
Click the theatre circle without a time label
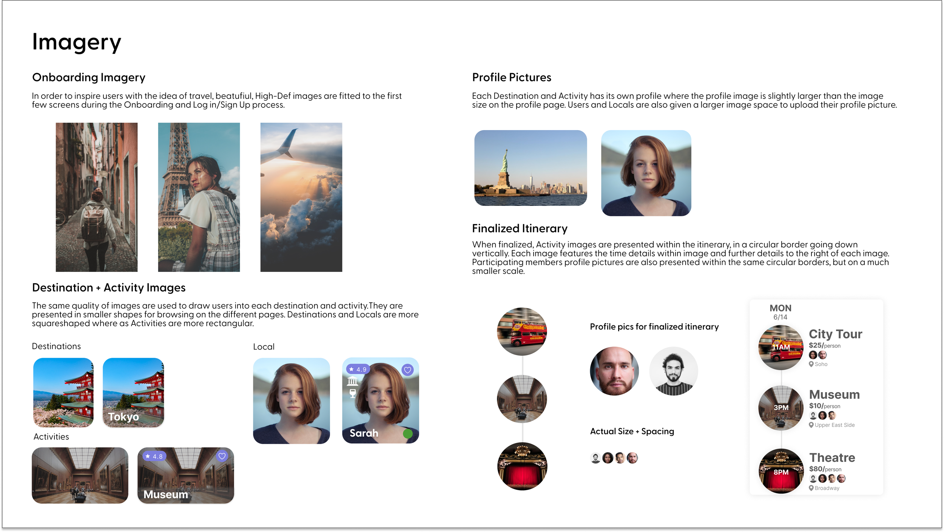tap(522, 466)
